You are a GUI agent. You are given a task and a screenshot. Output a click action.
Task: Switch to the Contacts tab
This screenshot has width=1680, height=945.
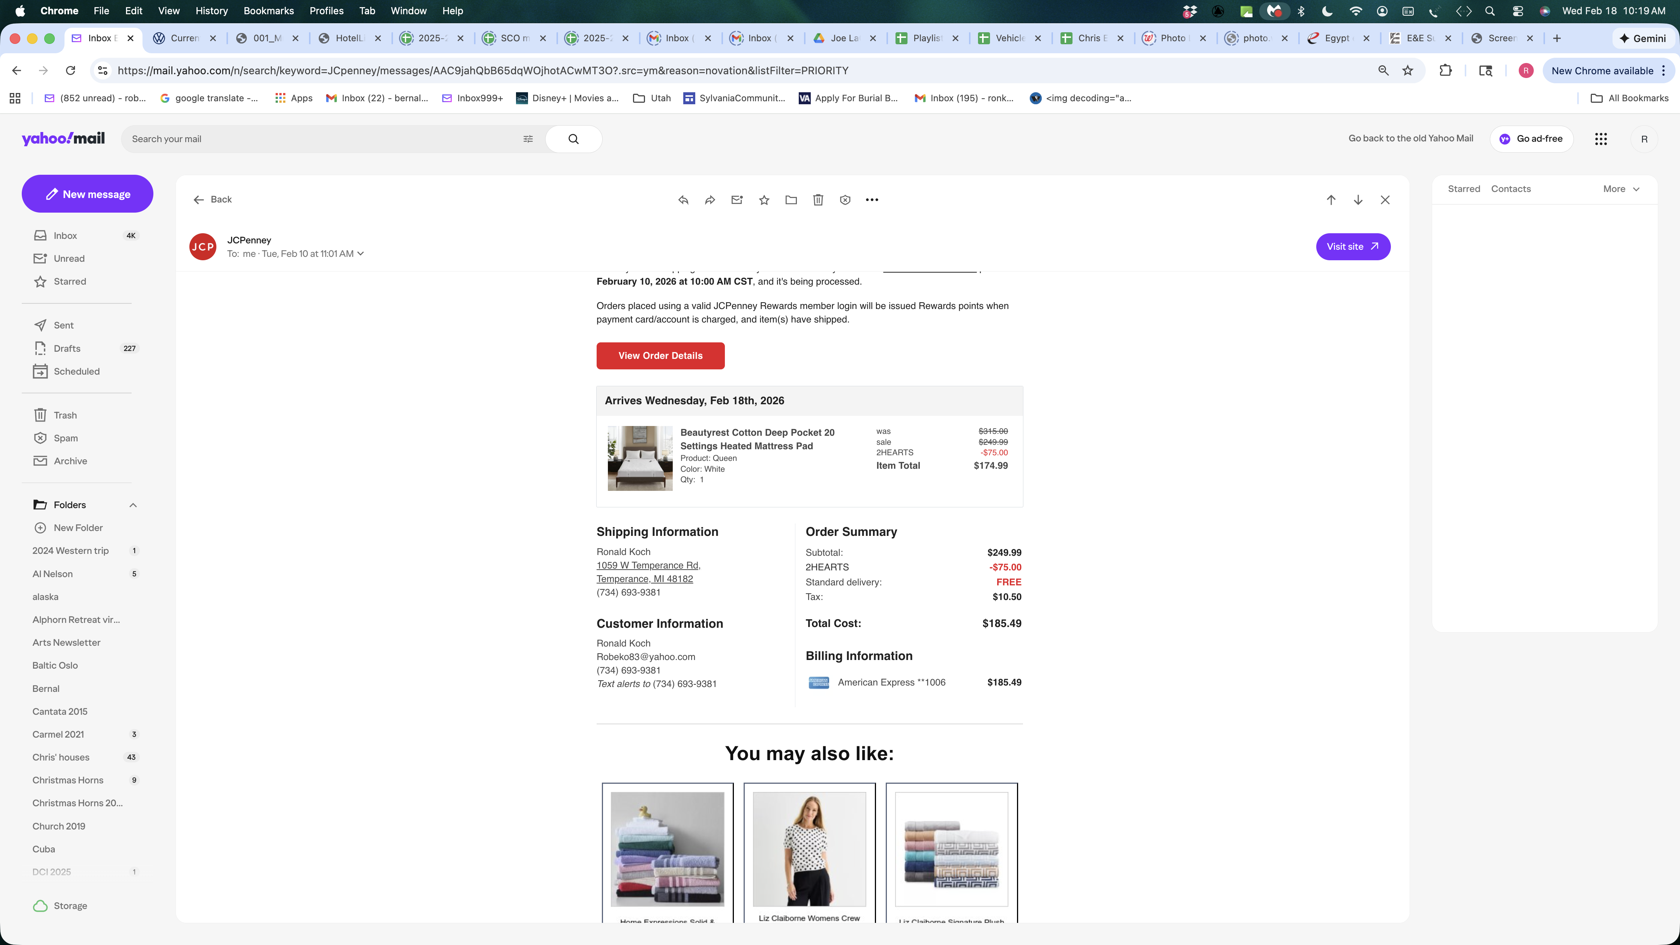[x=1510, y=189]
